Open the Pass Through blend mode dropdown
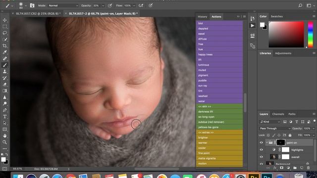The height and width of the screenshot is (178, 317). (x=275, y=129)
